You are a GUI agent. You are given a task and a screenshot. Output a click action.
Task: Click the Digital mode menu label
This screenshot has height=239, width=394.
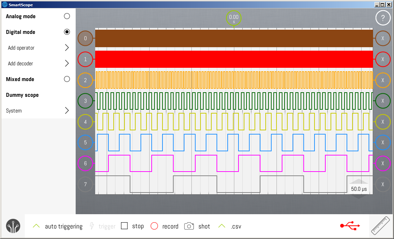[x=21, y=32]
